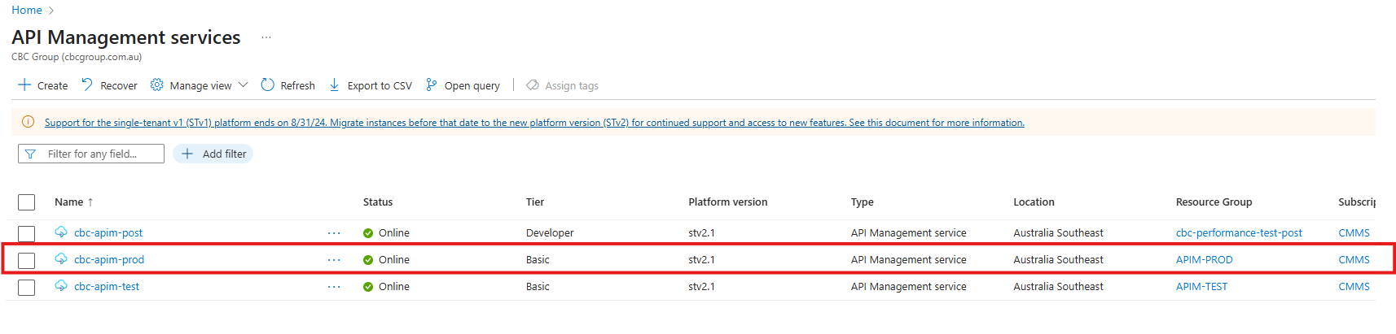This screenshot has height=334, width=1396.
Task: Select the cbc-apim-prod row checkbox
Action: (27, 260)
